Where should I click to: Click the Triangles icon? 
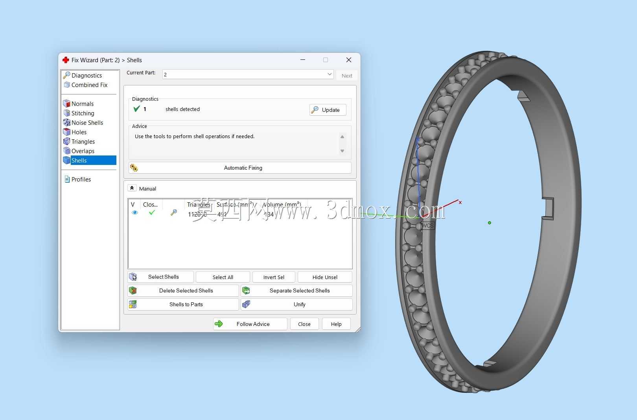[x=67, y=141]
